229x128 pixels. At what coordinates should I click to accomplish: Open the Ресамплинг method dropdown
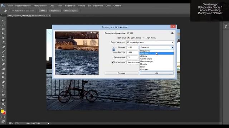[x=133, y=62]
